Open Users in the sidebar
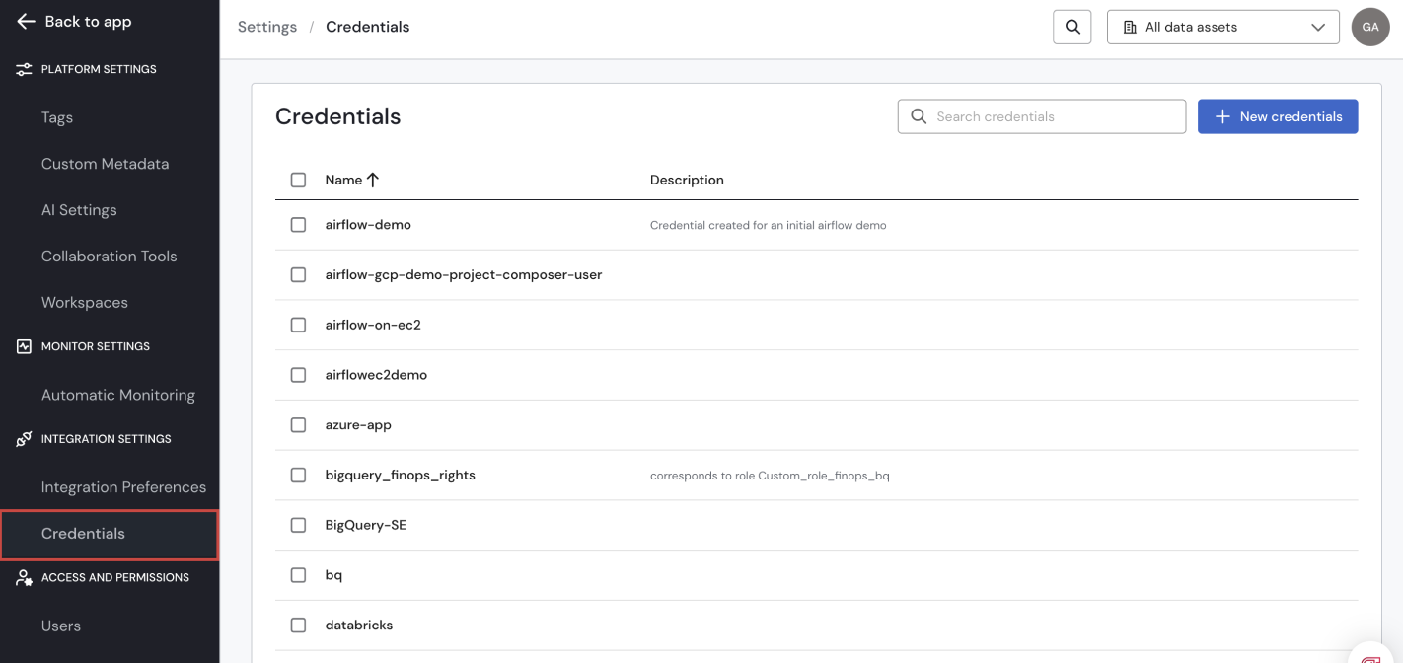The height and width of the screenshot is (663, 1403). point(61,626)
